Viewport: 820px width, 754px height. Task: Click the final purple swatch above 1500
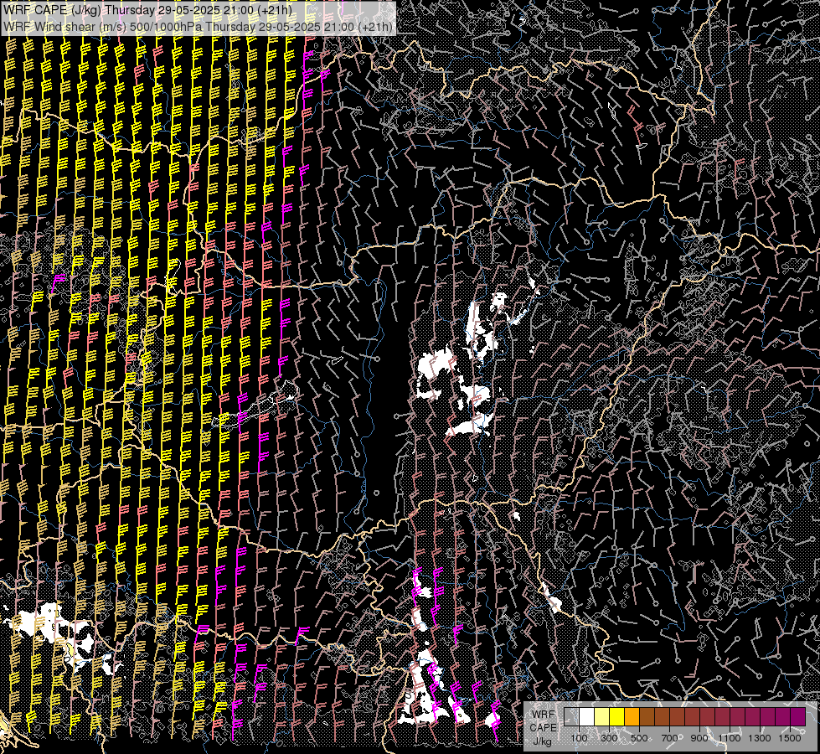[797, 716]
